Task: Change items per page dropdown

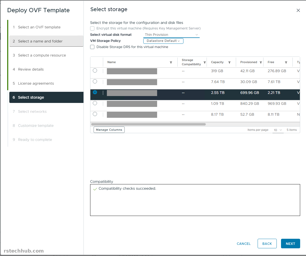Action: coord(278,130)
